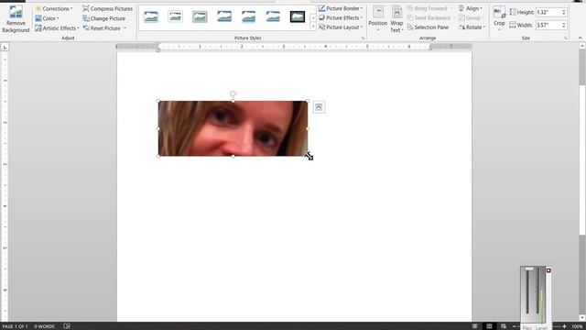Viewport: 586px width, 330px height.
Task: Open the Layout Options button beside the picture
Action: [319, 107]
